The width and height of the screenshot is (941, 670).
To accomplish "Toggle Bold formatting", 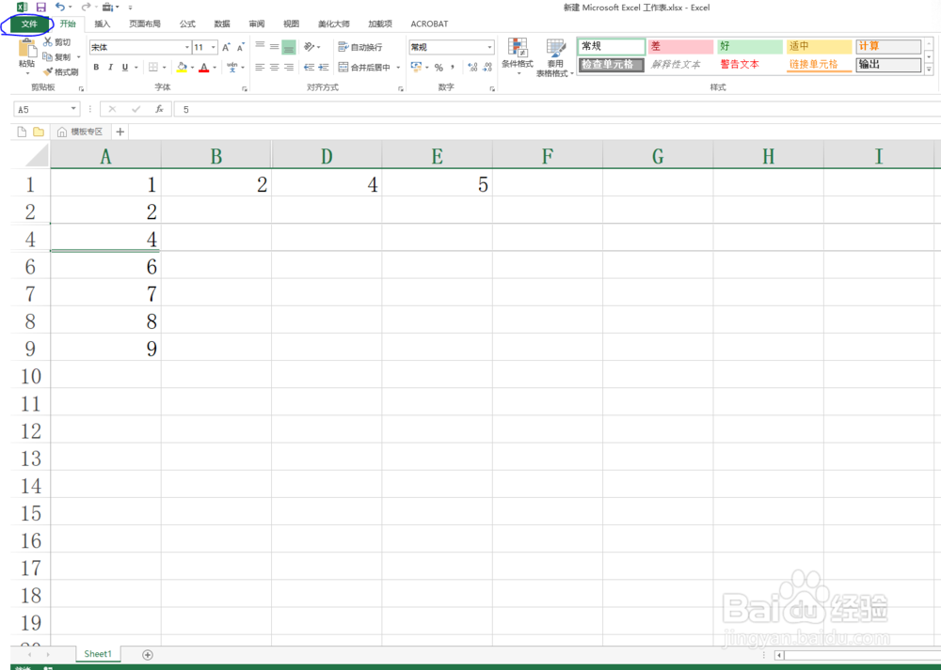I will [96, 67].
